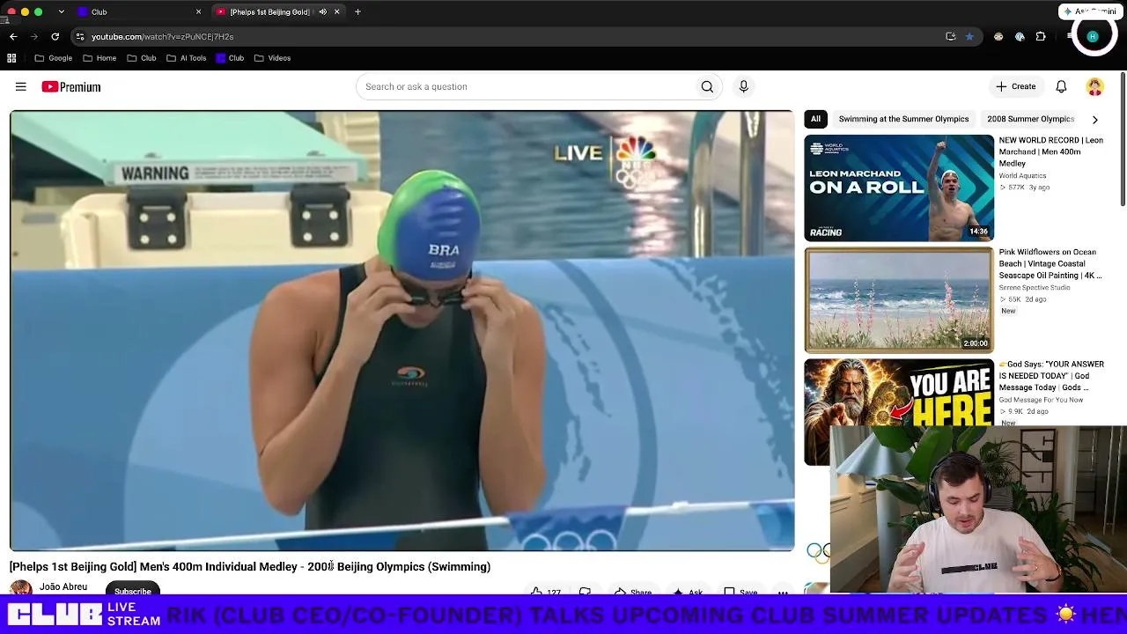Click the swimming video player
Viewport: 1127px width, 634px height.
(x=401, y=330)
